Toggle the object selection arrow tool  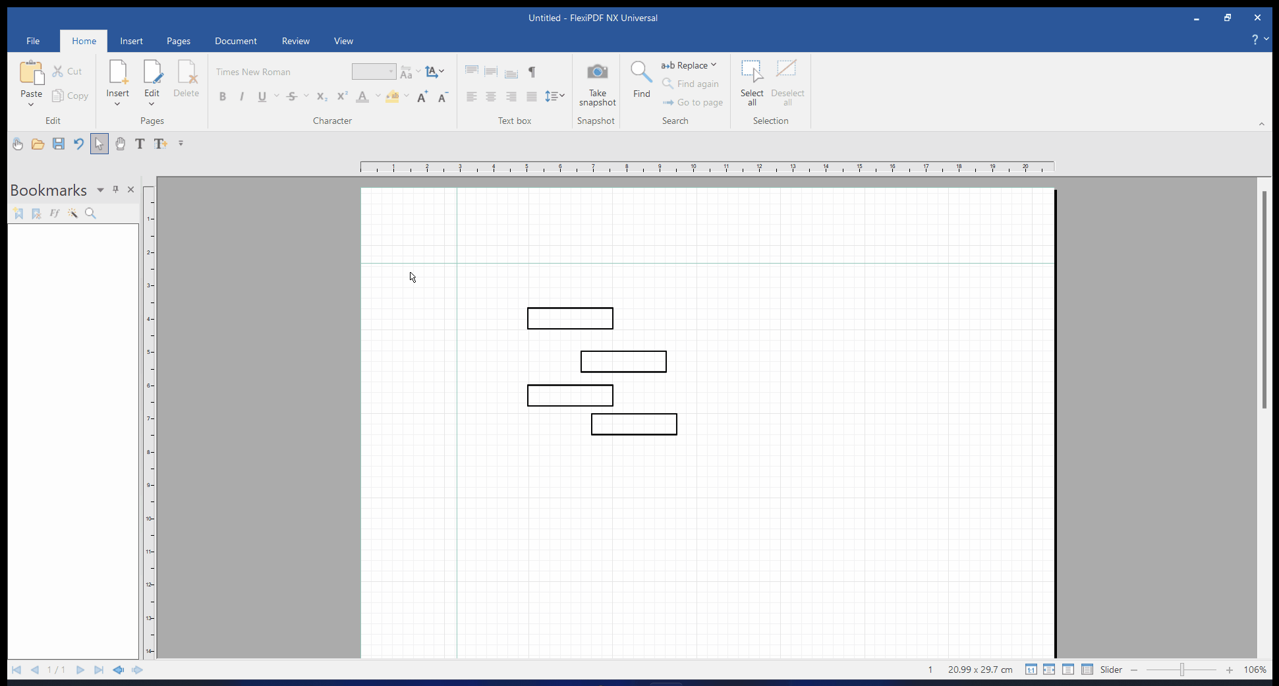coord(99,144)
